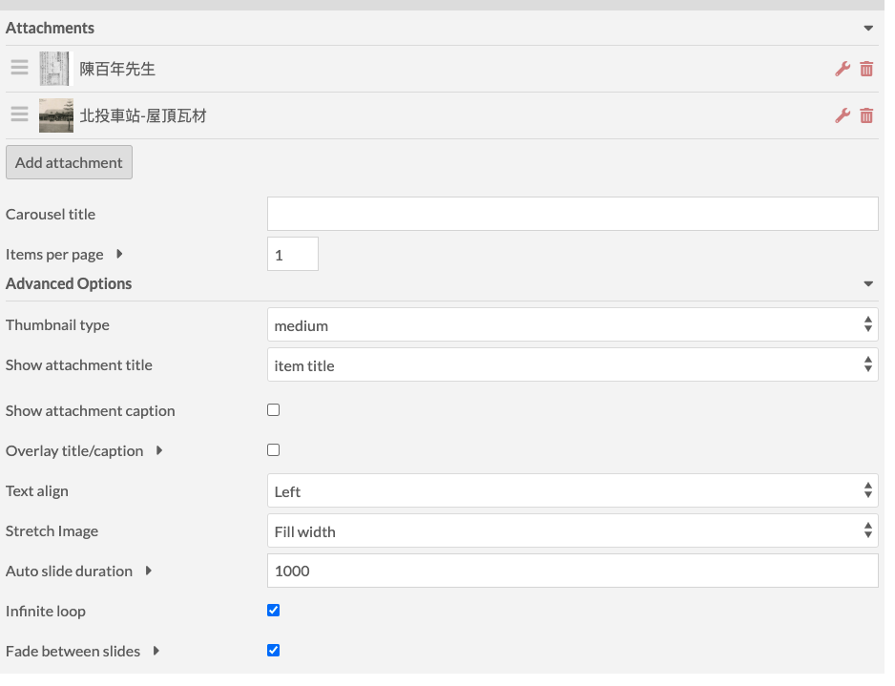Disable the Infinite loop checkbox
The height and width of the screenshot is (686, 895).
pos(274,611)
